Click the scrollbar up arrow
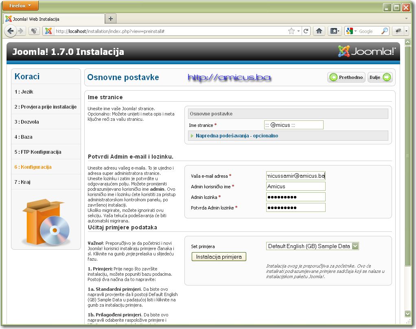This screenshot has width=416, height=329. click(407, 42)
